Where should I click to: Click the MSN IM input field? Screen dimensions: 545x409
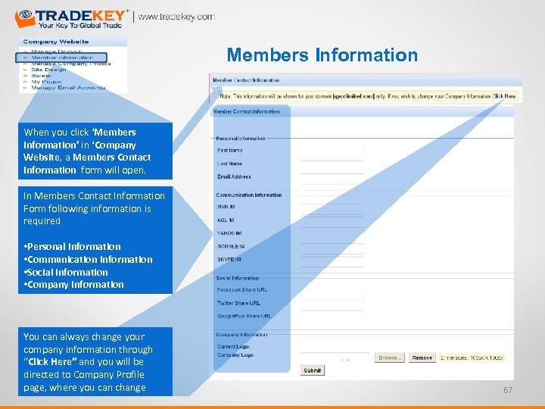332,209
